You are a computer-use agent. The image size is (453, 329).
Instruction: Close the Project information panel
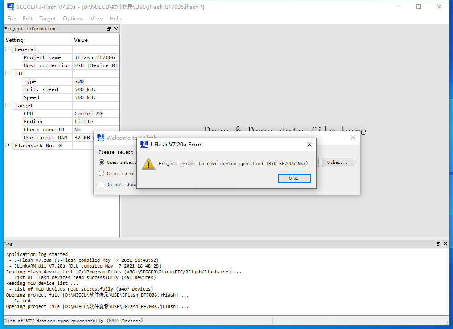pos(116,28)
